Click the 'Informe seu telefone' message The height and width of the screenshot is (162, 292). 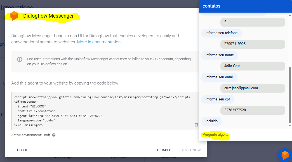coord(222,33)
